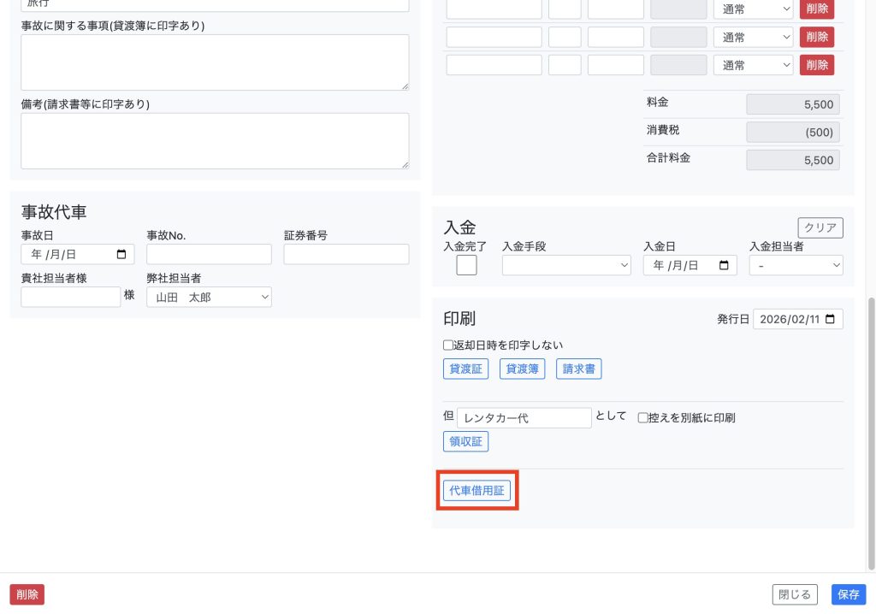876x614 pixels.
Task: Open the 発行日 calendar picker icon
Action: (831, 319)
